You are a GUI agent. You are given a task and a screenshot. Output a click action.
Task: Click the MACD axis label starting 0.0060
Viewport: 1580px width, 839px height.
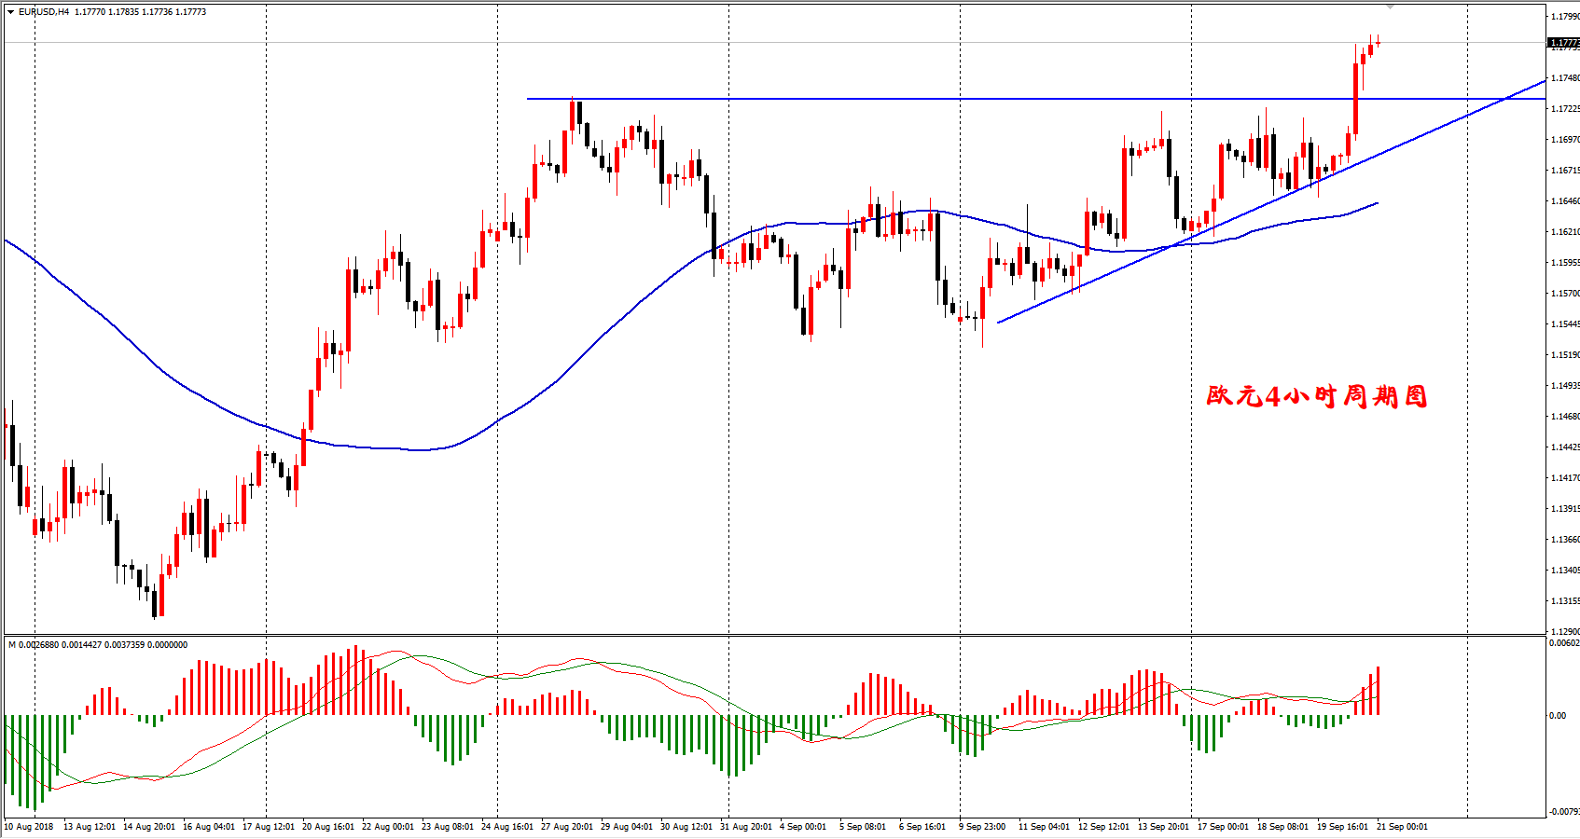point(1564,643)
